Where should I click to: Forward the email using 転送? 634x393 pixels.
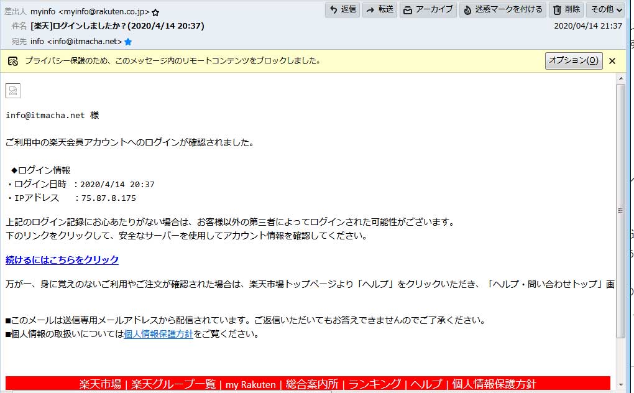tap(380, 9)
